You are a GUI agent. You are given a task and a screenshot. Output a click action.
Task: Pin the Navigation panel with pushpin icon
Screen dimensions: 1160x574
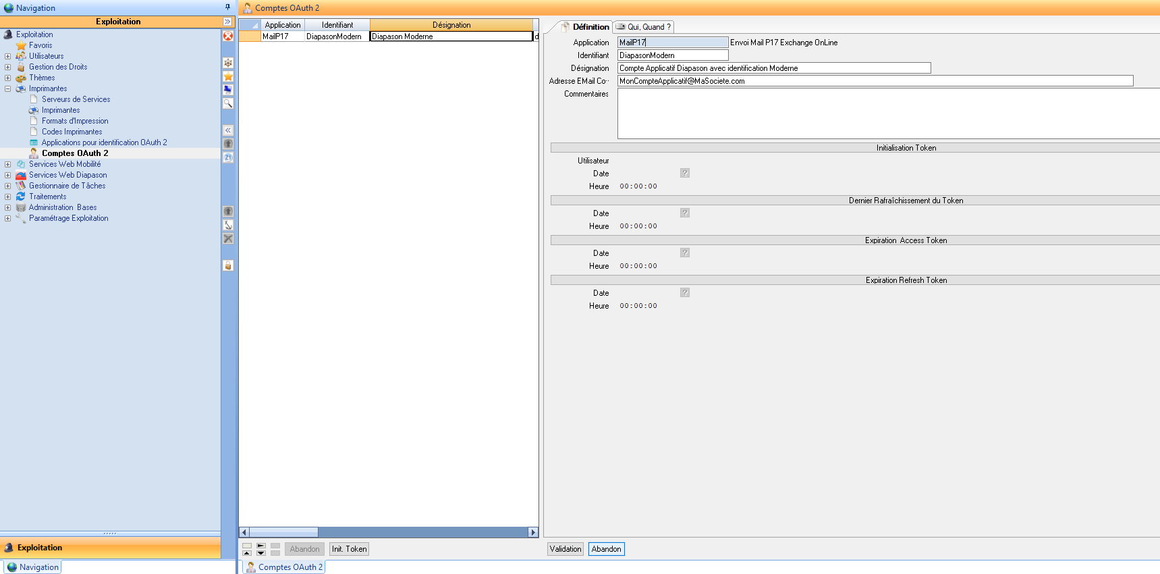pyautogui.click(x=227, y=7)
